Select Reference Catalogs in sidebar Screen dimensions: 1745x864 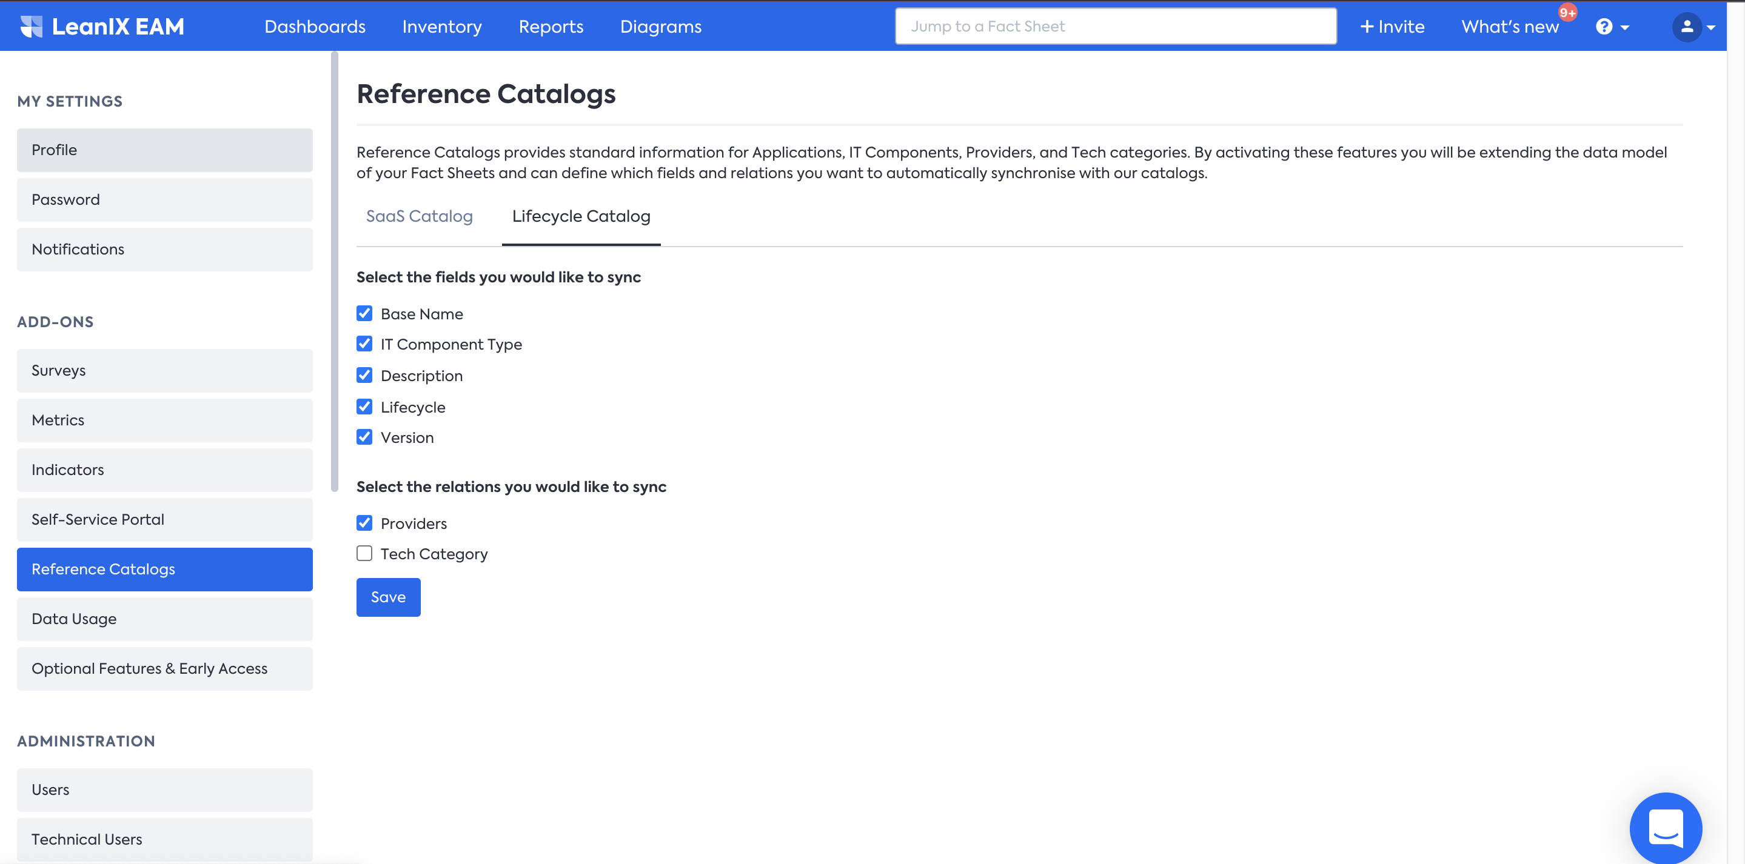pyautogui.click(x=164, y=569)
